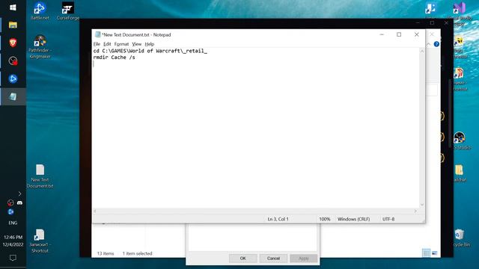Maximize the Notepad window

point(399,34)
